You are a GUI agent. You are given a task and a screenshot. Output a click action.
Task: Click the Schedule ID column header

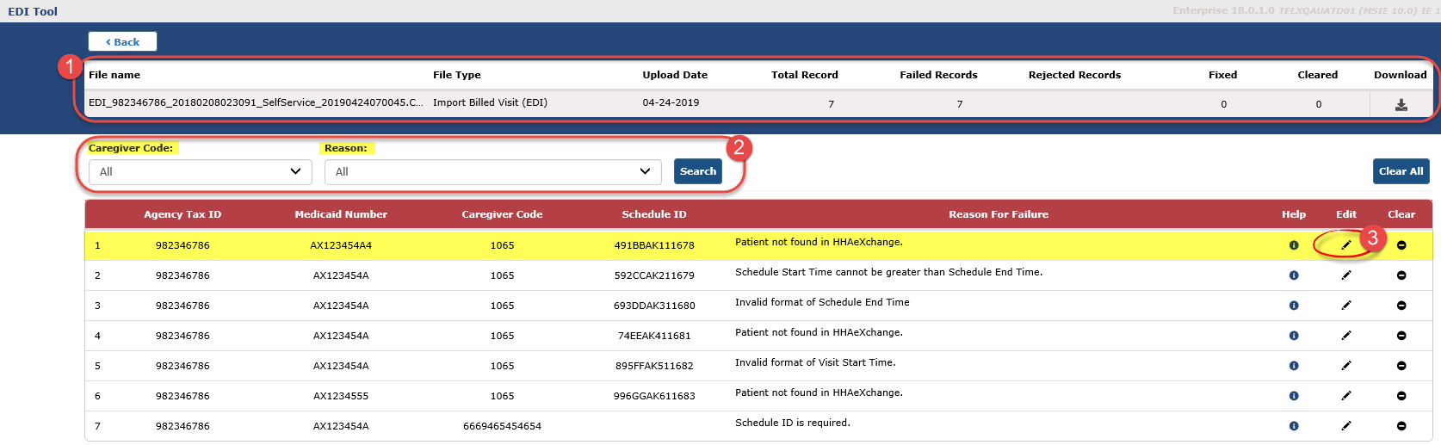[653, 214]
